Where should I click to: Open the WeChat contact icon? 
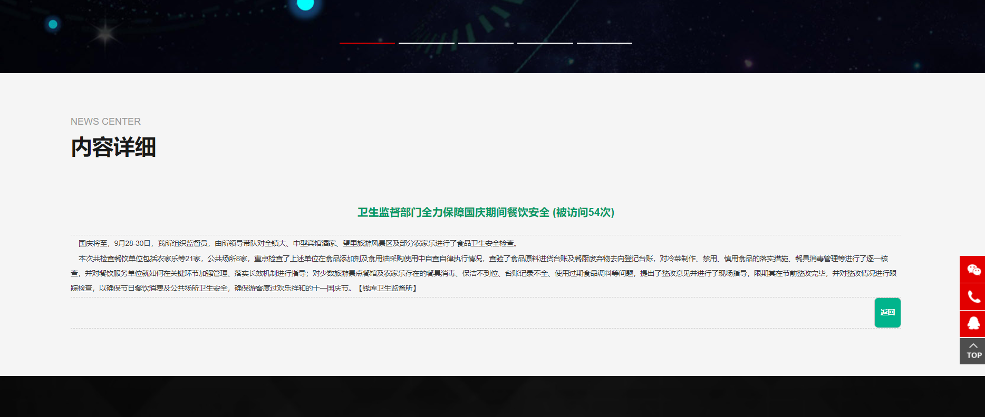pyautogui.click(x=972, y=270)
